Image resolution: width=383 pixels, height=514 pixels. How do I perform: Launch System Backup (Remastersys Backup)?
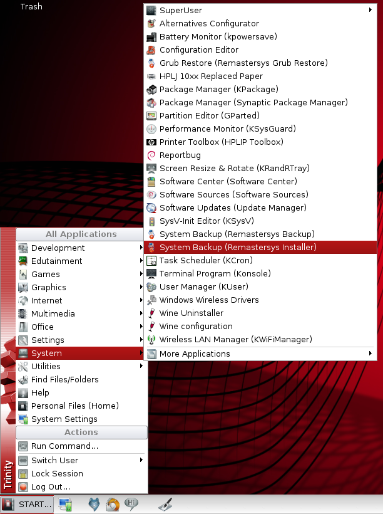pyautogui.click(x=260, y=234)
